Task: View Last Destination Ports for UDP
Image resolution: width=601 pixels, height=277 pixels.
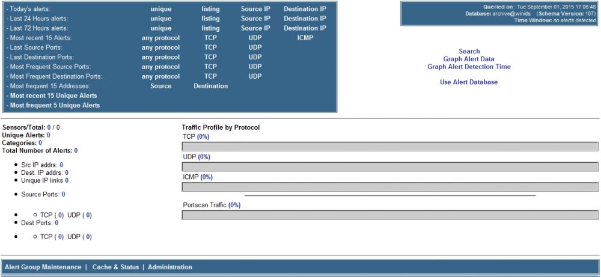Action: tap(255, 57)
